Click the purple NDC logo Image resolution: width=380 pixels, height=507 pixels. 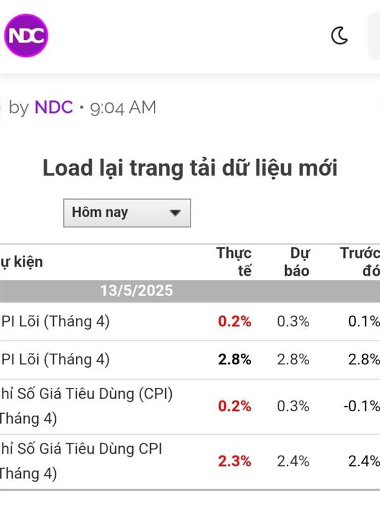(26, 35)
